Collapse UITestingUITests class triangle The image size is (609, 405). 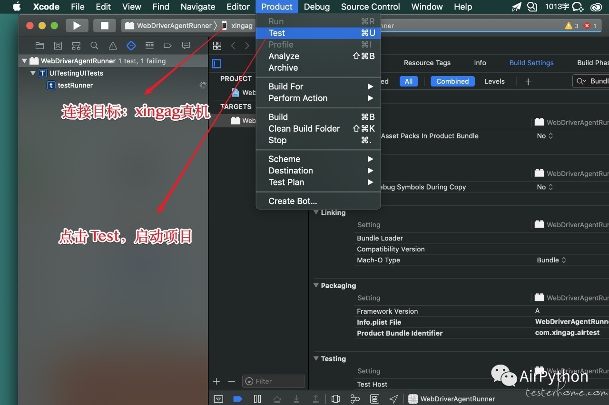33,73
